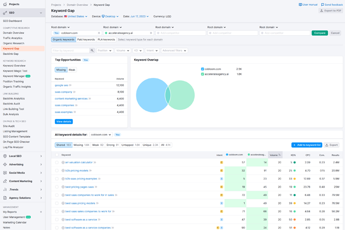Click the Social Media icon
The width and height of the screenshot is (345, 230).
5,173
